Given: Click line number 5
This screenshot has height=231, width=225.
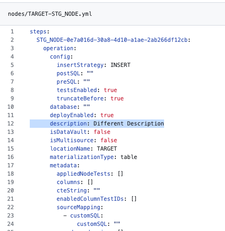Looking at the screenshot, I should (x=12, y=65).
